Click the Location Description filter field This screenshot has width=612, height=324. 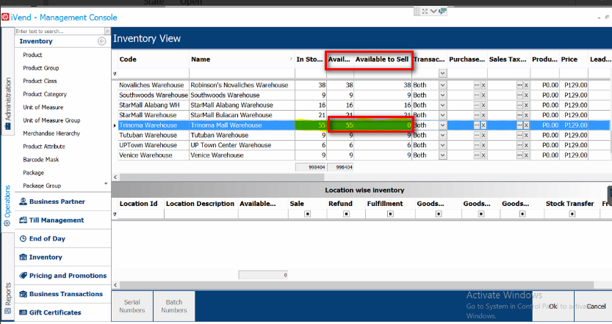point(201,214)
